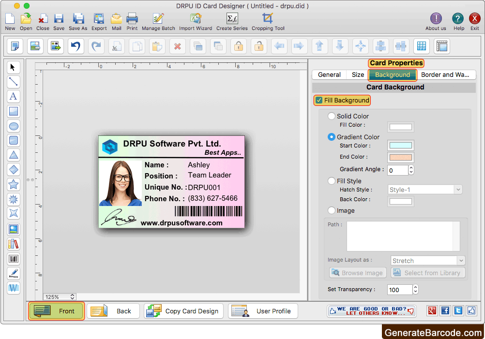485x339 pixels.
Task: Click the red Delete X icon
Action: tap(178, 46)
